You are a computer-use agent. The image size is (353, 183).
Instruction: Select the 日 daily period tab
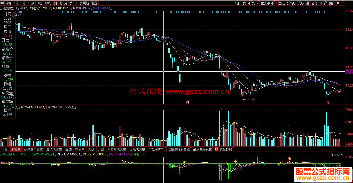[x=55, y=3]
